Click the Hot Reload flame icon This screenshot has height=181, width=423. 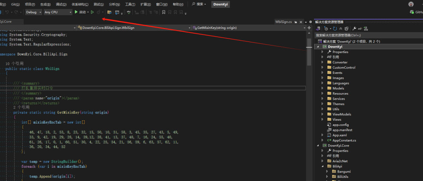click(x=98, y=12)
